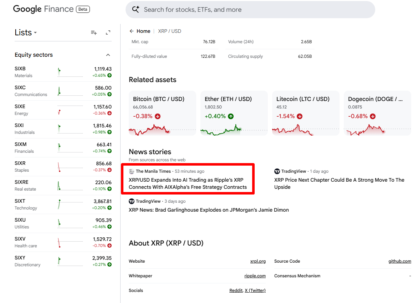Click the Consensus Mechanism row
Viewport: 418px width, 303px height.
tap(342, 276)
